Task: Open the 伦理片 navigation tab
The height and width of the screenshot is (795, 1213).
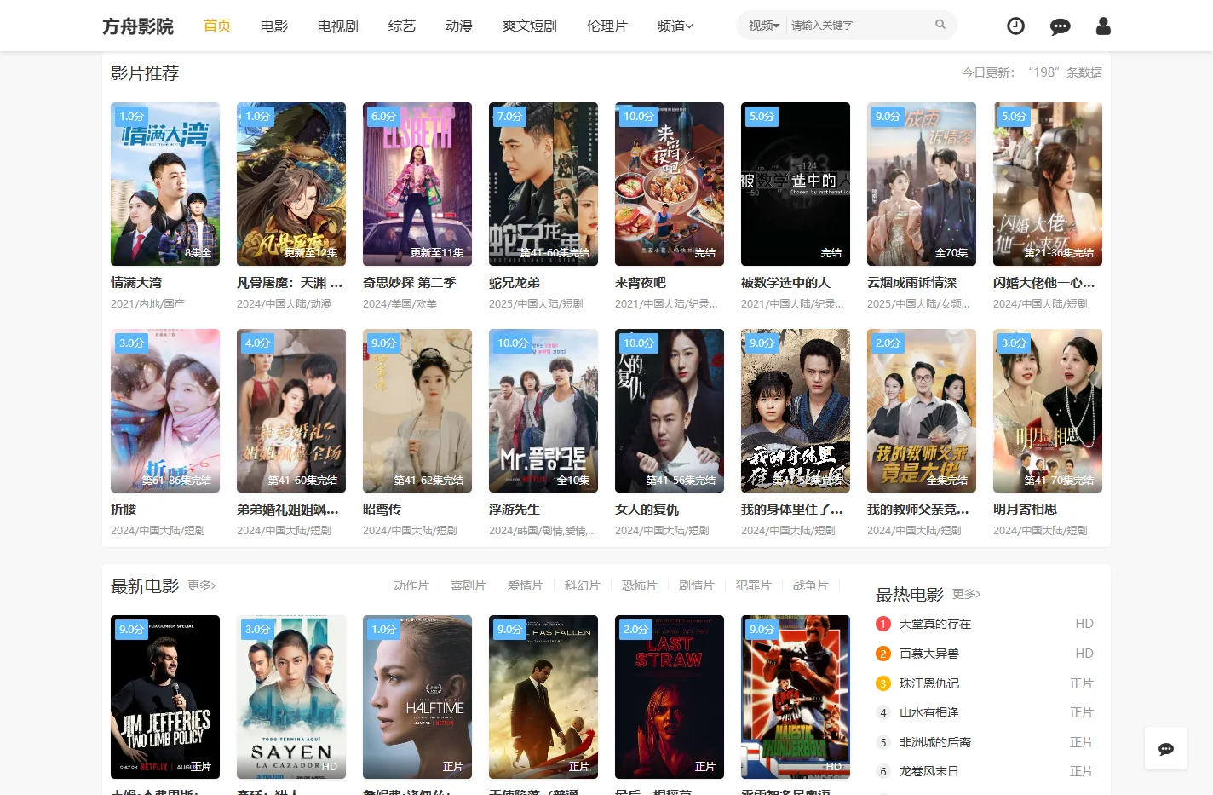Action: click(607, 26)
